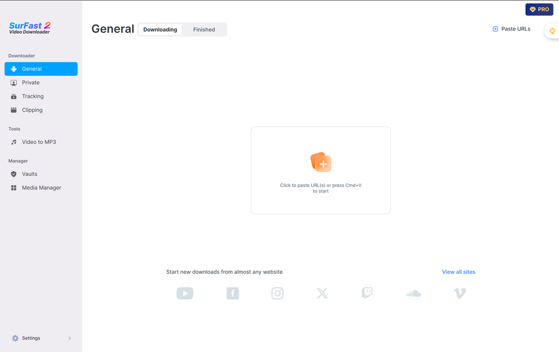Click the music note icon for Video to MP3
Screen dimensions: 559x352
click(14, 142)
